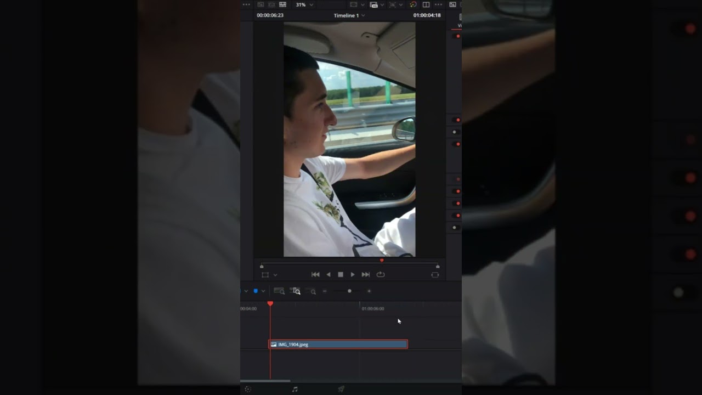702x395 pixels.
Task: Click the red playhead on the viewer jog bar
Action: pos(382,261)
